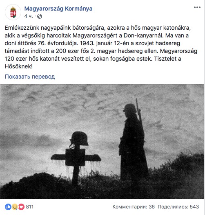Open the Magyarország Kormánya coat-of-arms avatar

pyautogui.click(x=13, y=12)
